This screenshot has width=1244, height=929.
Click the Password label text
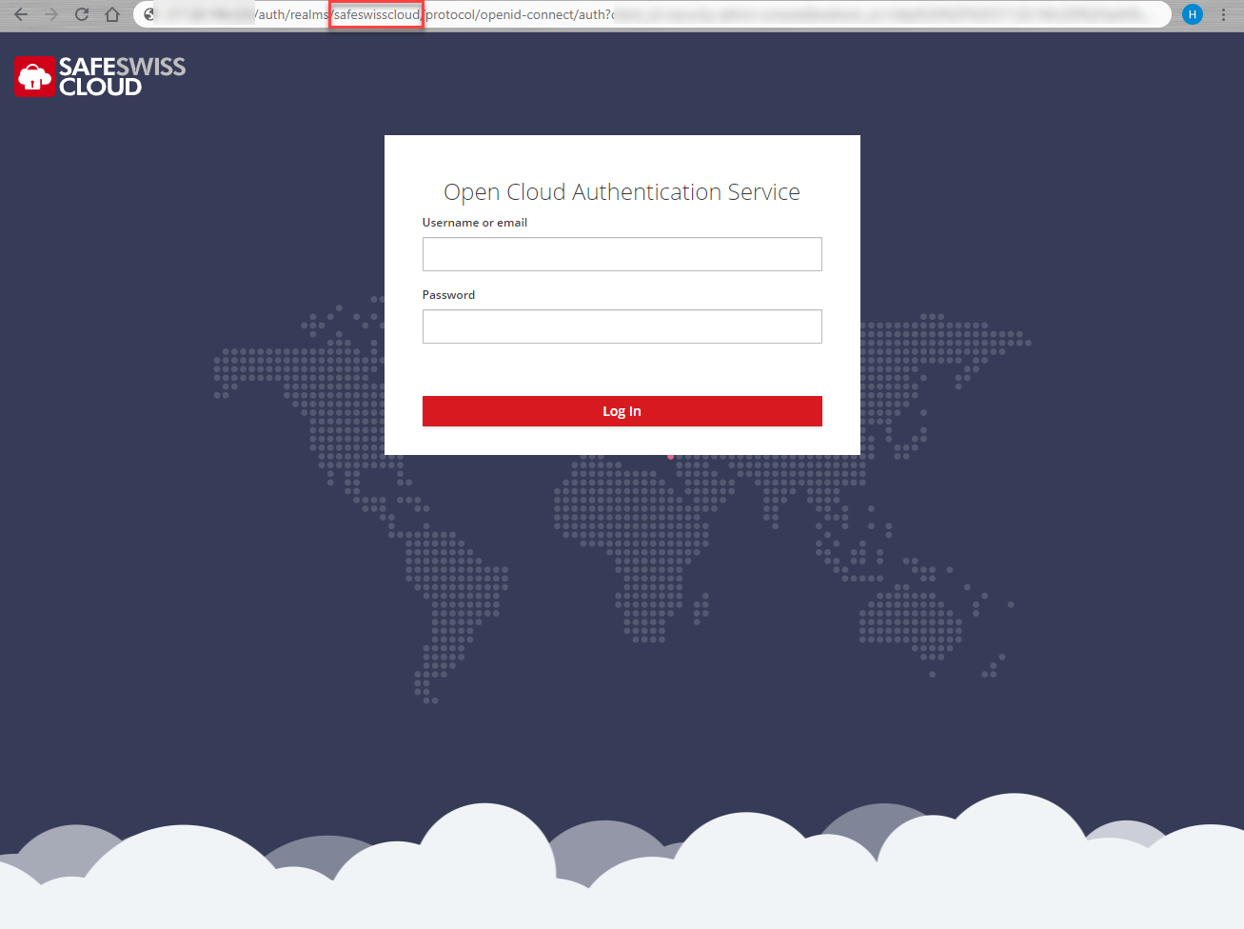pyautogui.click(x=448, y=295)
